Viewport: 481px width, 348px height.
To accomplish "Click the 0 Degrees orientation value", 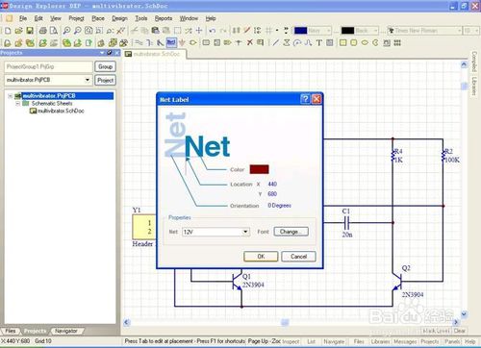I will (279, 206).
